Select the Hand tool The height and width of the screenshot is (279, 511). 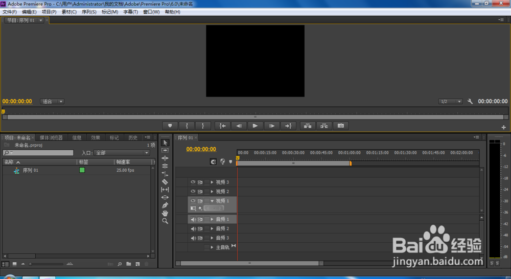165,213
